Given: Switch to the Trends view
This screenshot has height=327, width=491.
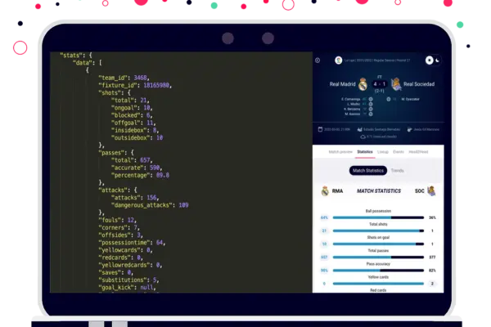Looking at the screenshot, I should click(x=398, y=171).
